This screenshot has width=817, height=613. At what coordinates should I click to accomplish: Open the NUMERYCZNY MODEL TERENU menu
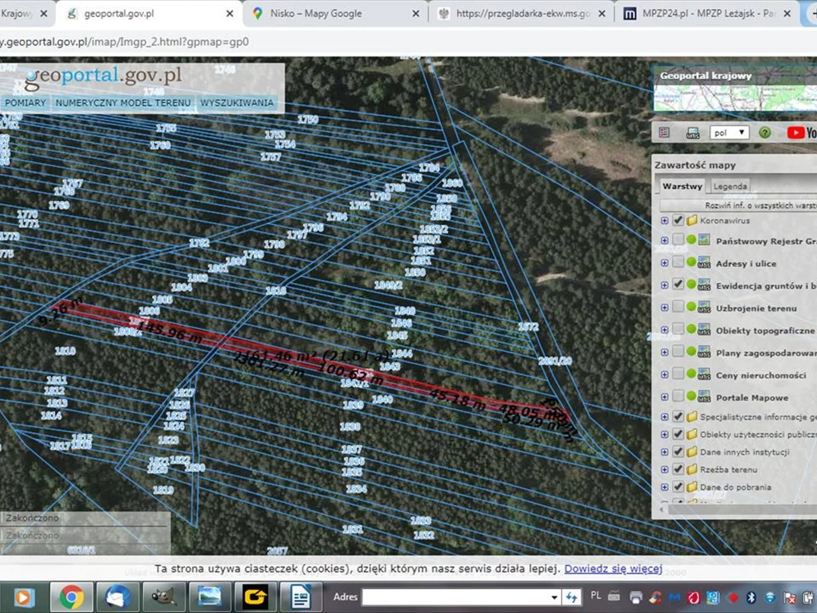(x=123, y=103)
